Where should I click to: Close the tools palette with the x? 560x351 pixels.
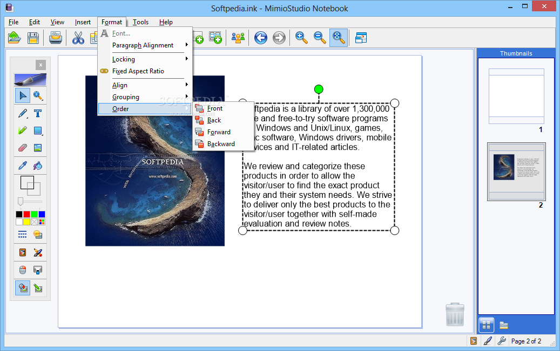[x=41, y=65]
